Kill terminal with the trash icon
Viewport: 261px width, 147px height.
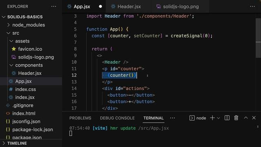[236, 118]
